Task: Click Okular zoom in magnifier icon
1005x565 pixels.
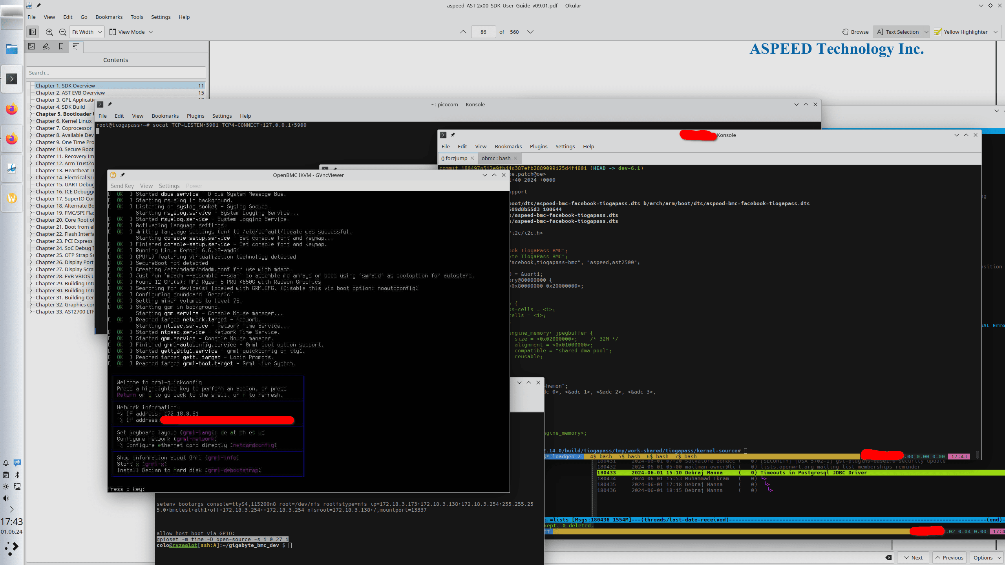Action: tap(49, 32)
